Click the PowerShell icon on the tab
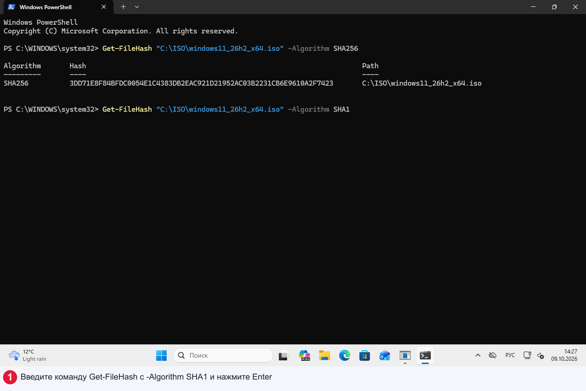586x391 pixels. 11,7
